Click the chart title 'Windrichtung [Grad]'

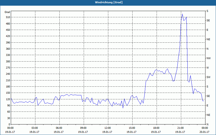coord(109,2)
